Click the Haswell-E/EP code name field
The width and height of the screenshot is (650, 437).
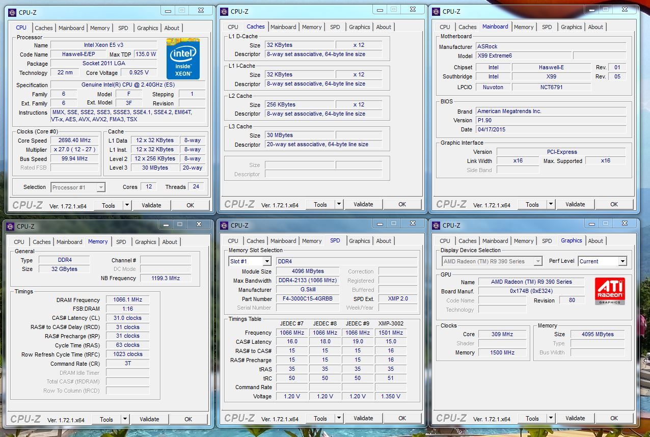tap(78, 54)
